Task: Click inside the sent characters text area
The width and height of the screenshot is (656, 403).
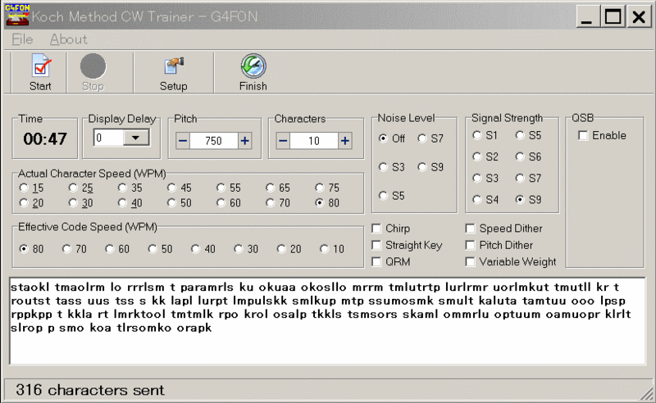Action: tap(327, 320)
